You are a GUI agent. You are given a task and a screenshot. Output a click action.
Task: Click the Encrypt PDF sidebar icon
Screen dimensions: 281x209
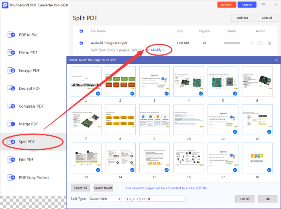pyautogui.click(x=11, y=70)
